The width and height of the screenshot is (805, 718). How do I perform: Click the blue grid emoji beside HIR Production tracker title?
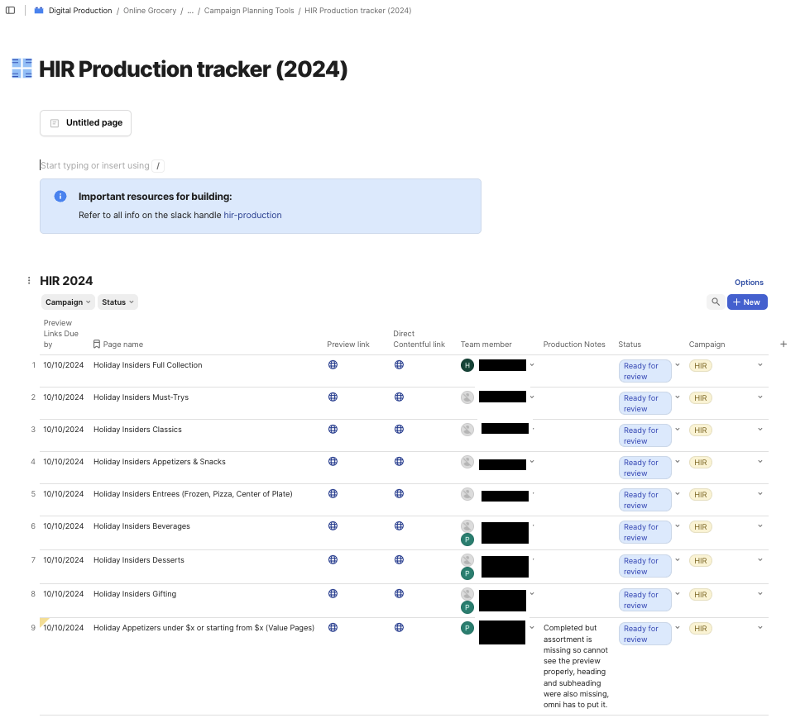point(21,69)
